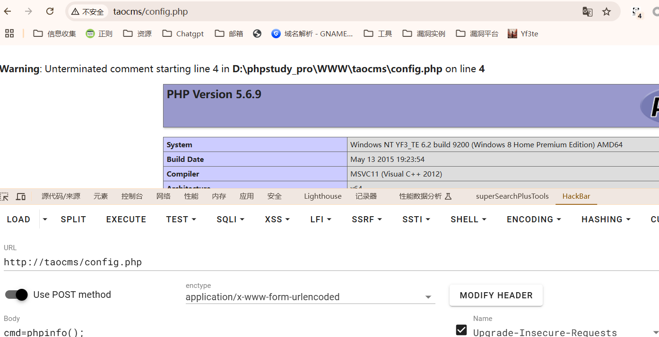The image size is (659, 337).
Task: Bookmark this page with the star icon
Action: pos(607,12)
